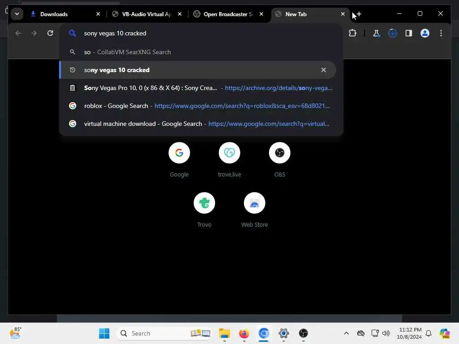This screenshot has width=459, height=344.
Task: Open the trove.live shortcut tile
Action: [229, 159]
